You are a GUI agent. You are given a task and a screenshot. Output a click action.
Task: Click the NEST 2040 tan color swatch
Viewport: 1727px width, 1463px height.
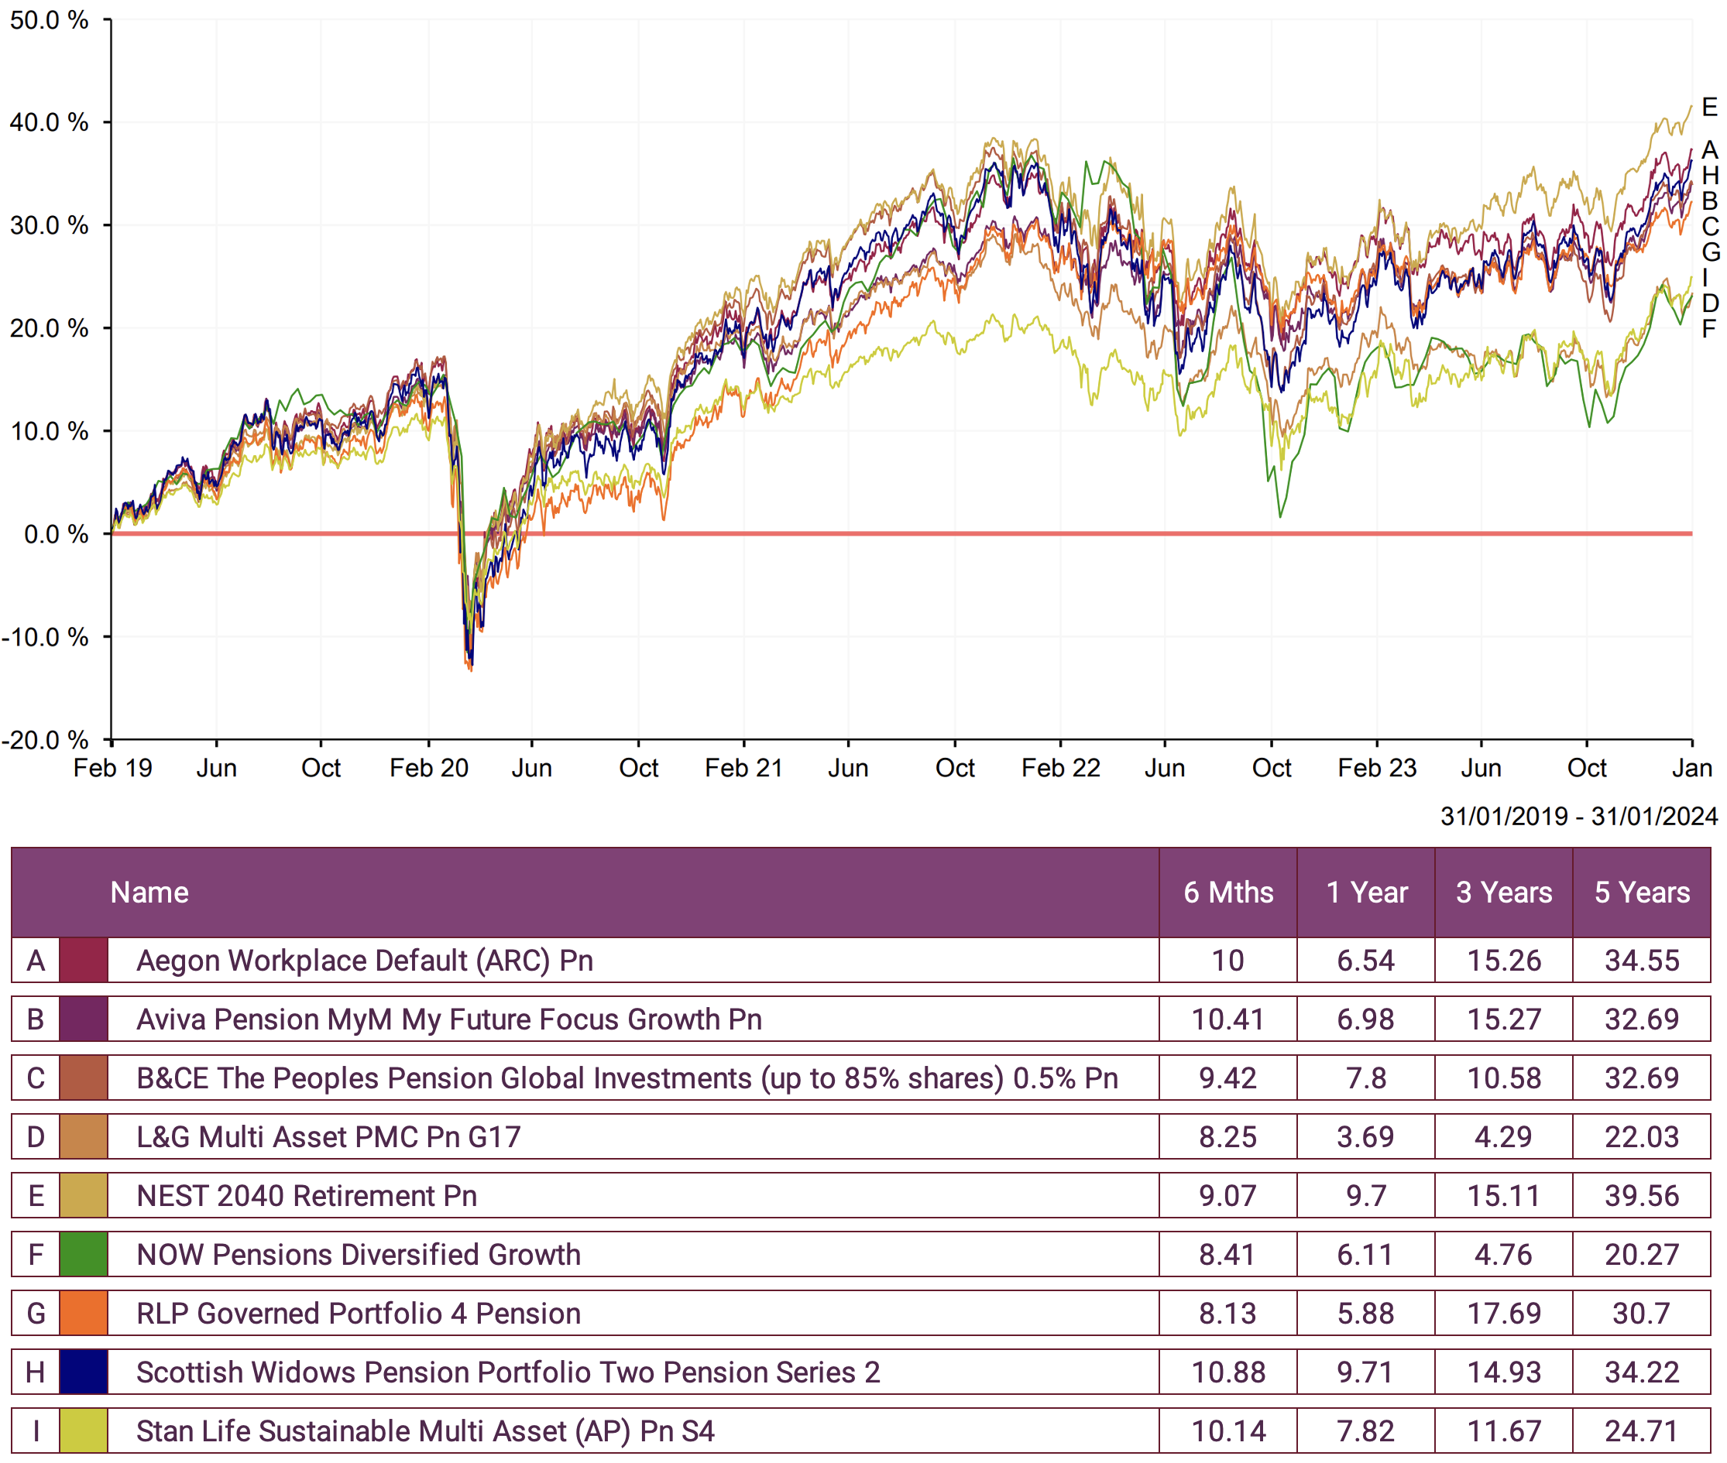84,1195
